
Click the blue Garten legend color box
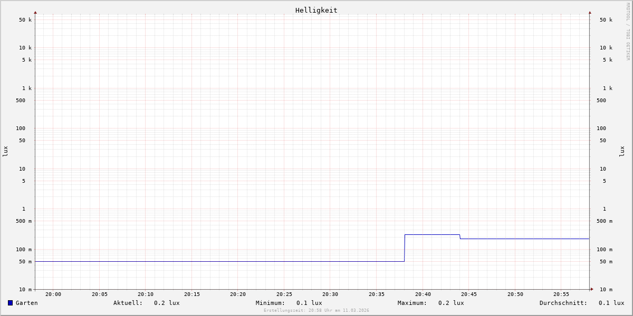point(10,303)
